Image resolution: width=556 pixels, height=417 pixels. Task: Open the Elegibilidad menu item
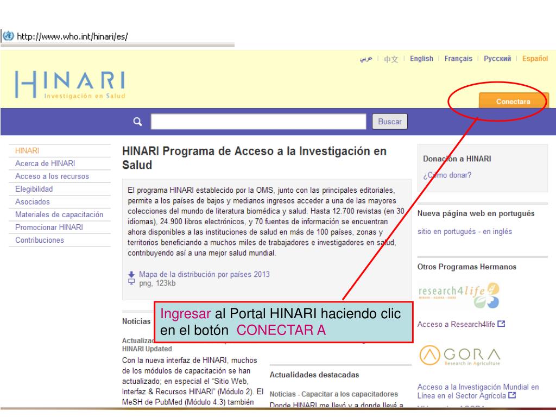pyautogui.click(x=34, y=189)
